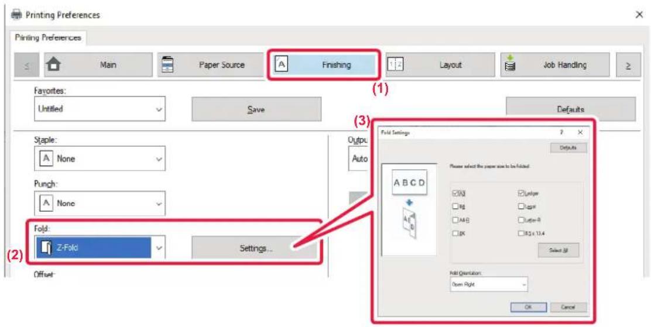Go to the Layout tab
This screenshot has width=651, height=327.
point(440,65)
